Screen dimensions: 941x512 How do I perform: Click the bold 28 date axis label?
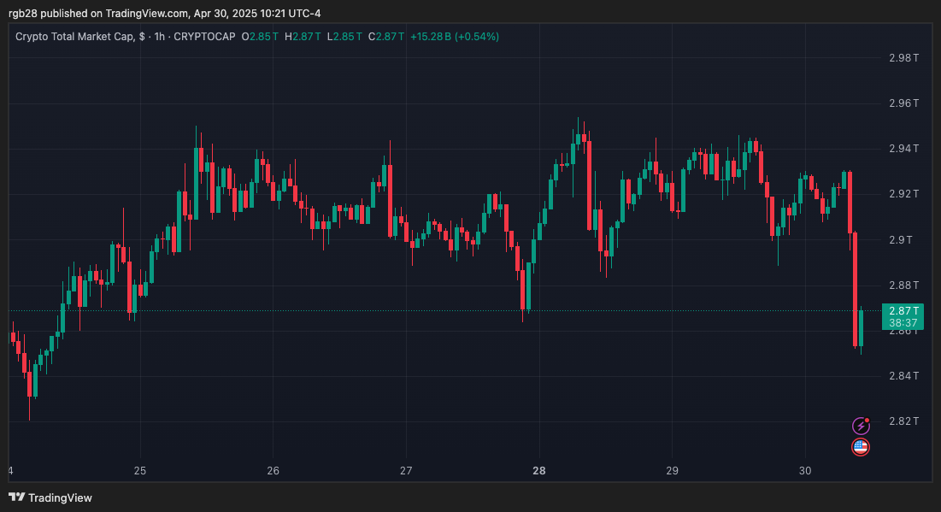539,471
